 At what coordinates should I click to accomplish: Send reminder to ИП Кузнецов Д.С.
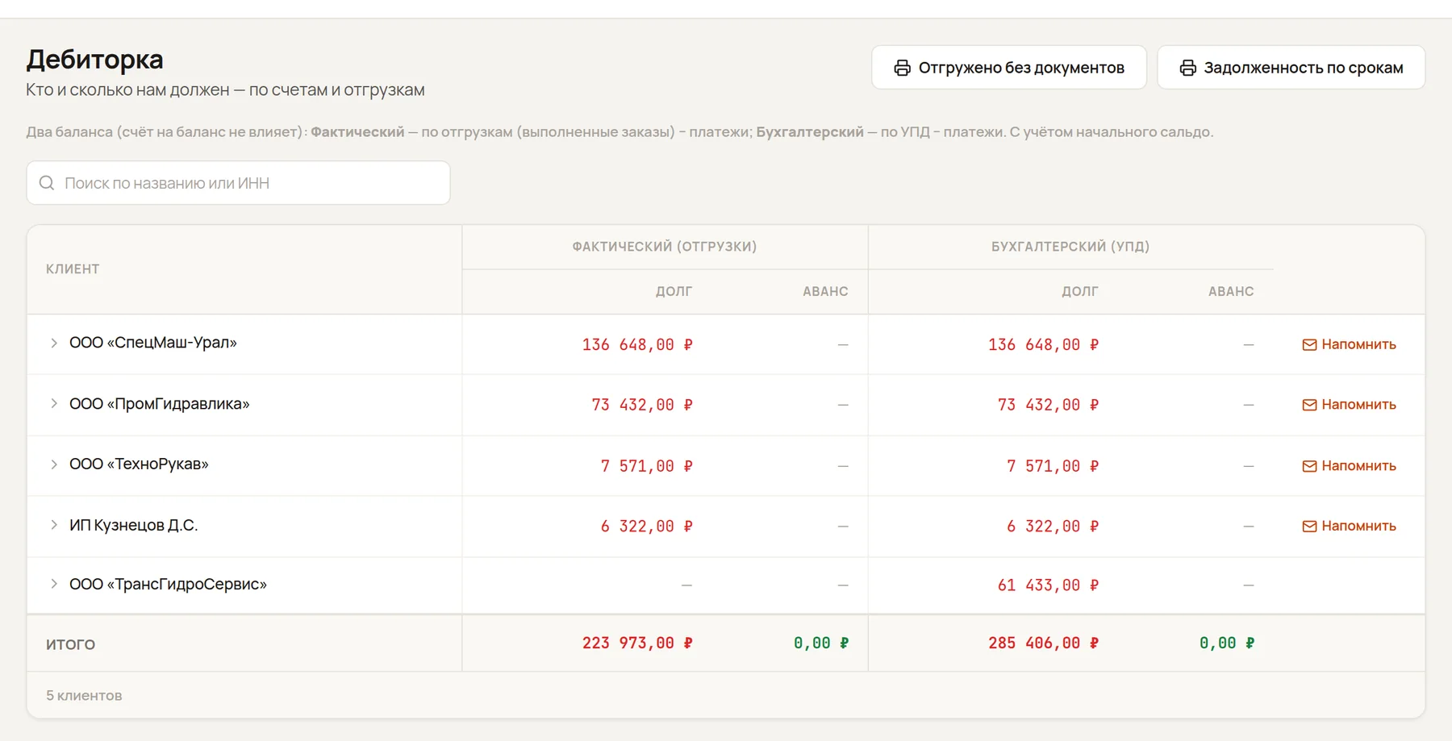1349,526
